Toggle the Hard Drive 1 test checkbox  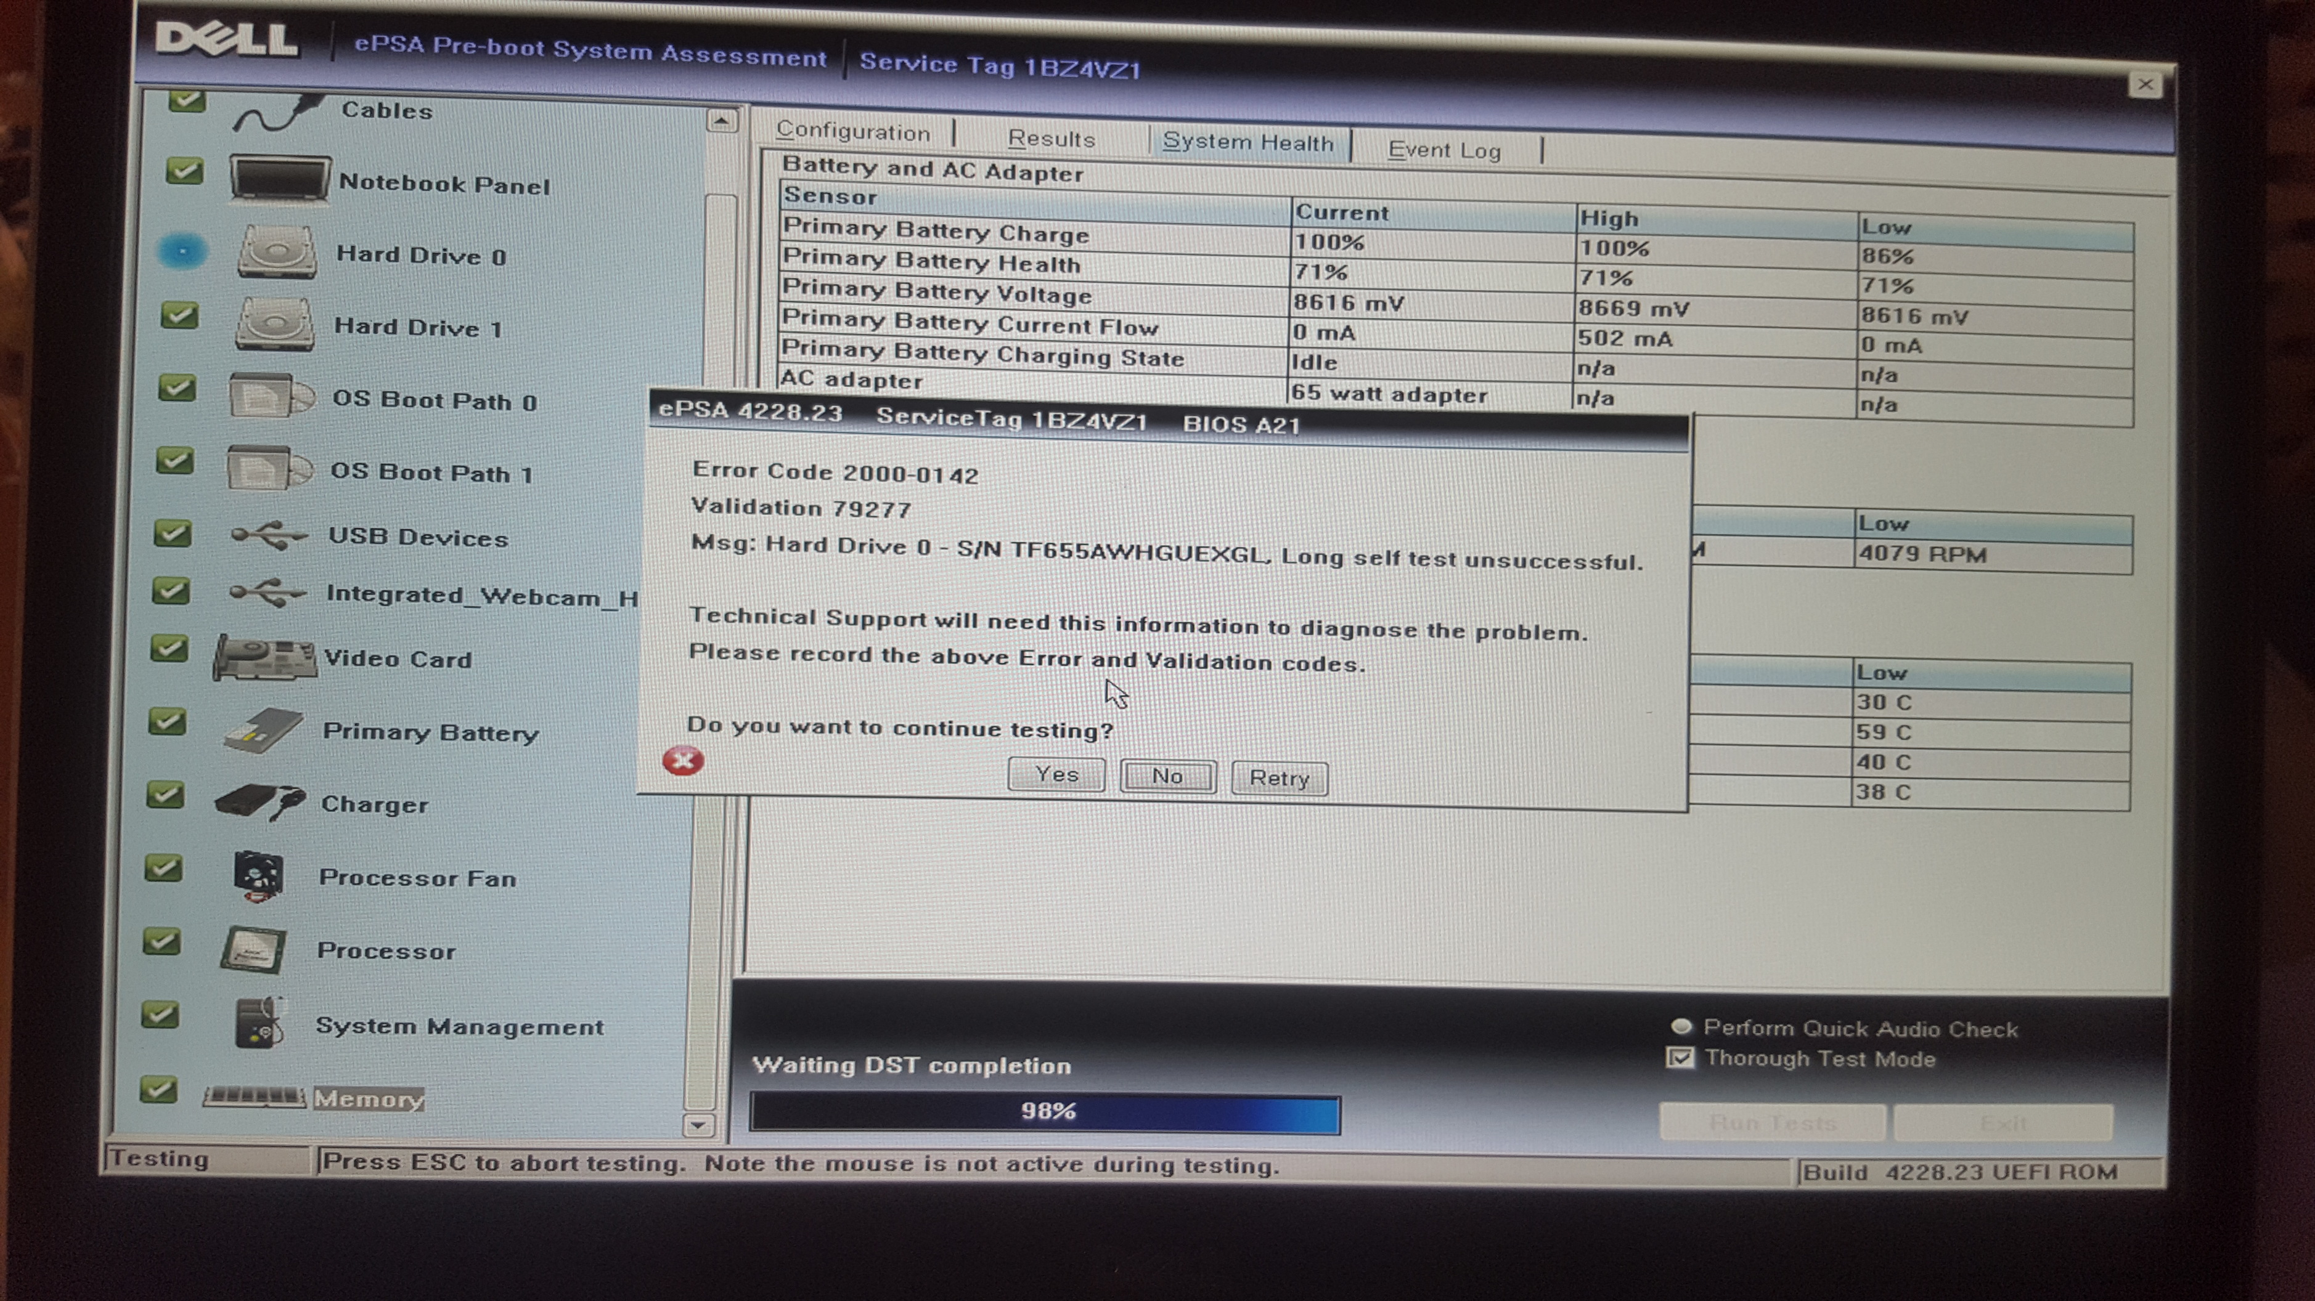[x=180, y=314]
